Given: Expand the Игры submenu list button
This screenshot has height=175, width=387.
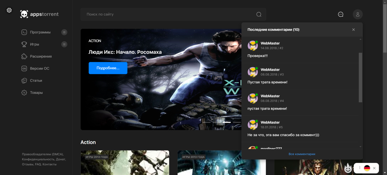Looking at the screenshot, I should tap(64, 44).
